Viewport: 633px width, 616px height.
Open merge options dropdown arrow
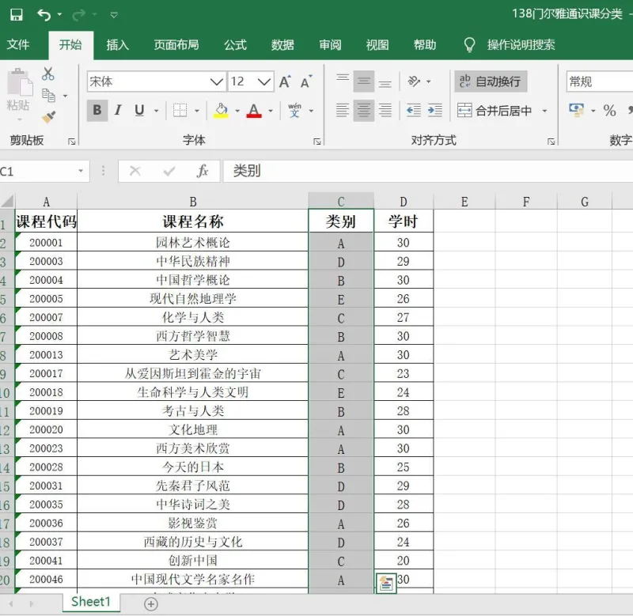pyautogui.click(x=544, y=111)
